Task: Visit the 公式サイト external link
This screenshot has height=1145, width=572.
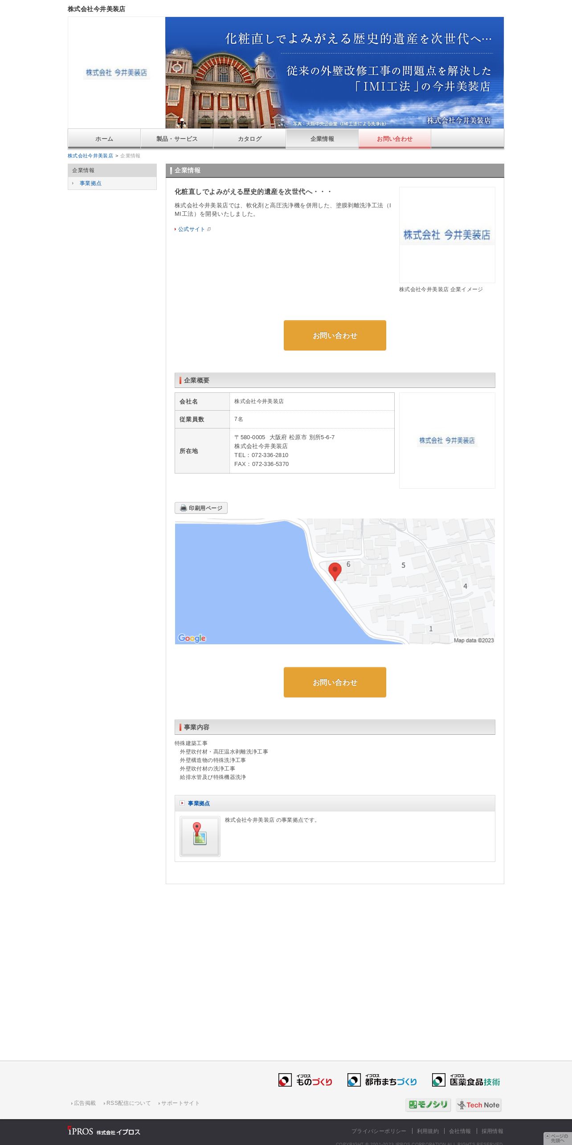Action: pyautogui.click(x=192, y=229)
